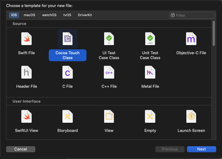Screen dimensions: 222x159
Task: Click the vertical scrollbar thumb
Action: [x=214, y=34]
